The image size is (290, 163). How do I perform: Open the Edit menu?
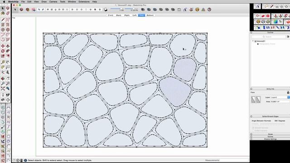[x=29, y=2]
